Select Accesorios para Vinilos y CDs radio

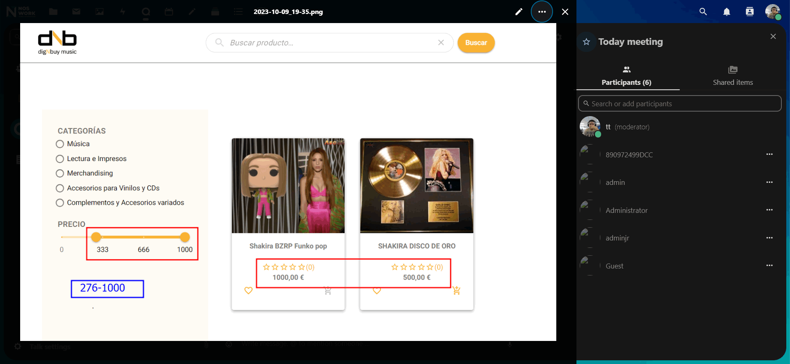coord(60,188)
